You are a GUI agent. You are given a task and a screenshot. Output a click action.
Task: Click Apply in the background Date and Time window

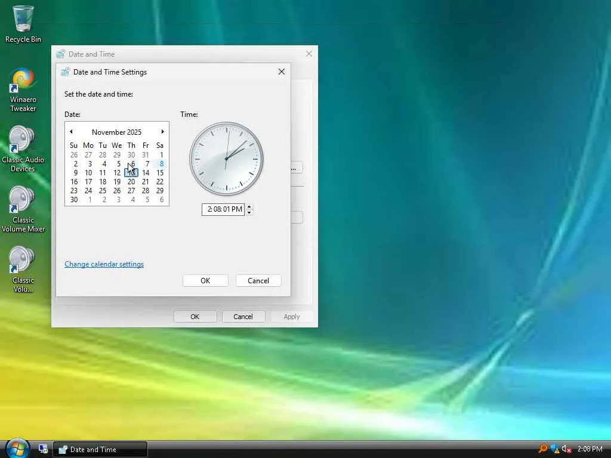click(x=291, y=317)
